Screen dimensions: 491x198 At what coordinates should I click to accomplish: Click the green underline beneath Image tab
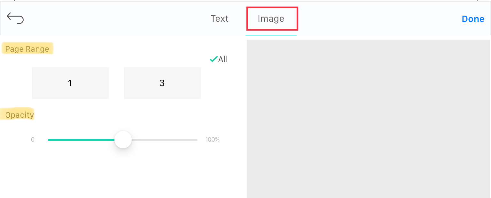[x=271, y=34]
